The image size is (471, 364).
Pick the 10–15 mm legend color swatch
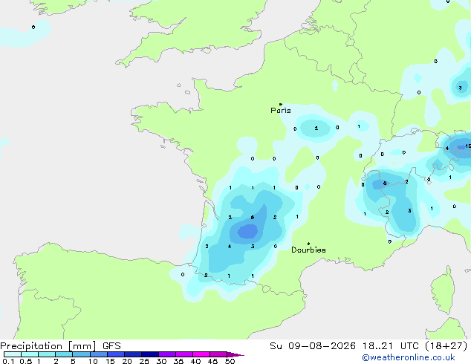(99, 354)
